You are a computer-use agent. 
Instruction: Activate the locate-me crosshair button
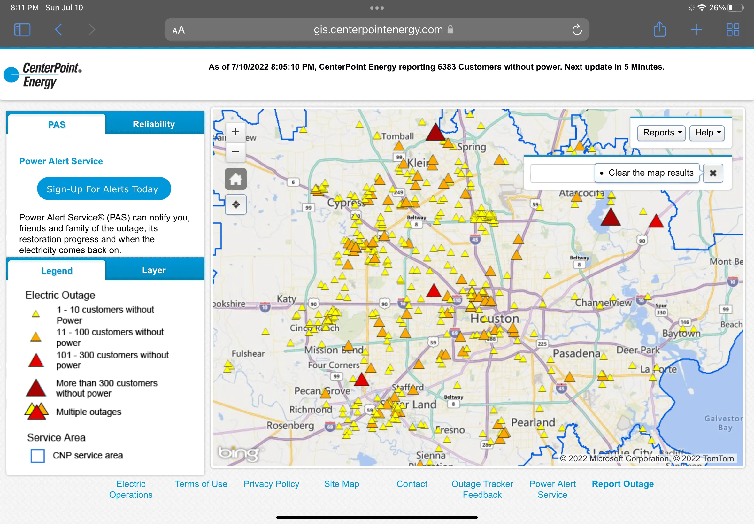pos(235,204)
